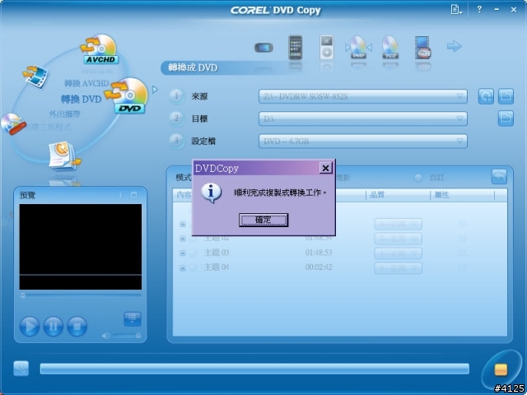Screen dimensions: 527x395
Task: Browse folder for 目標 target
Action: 506,118
